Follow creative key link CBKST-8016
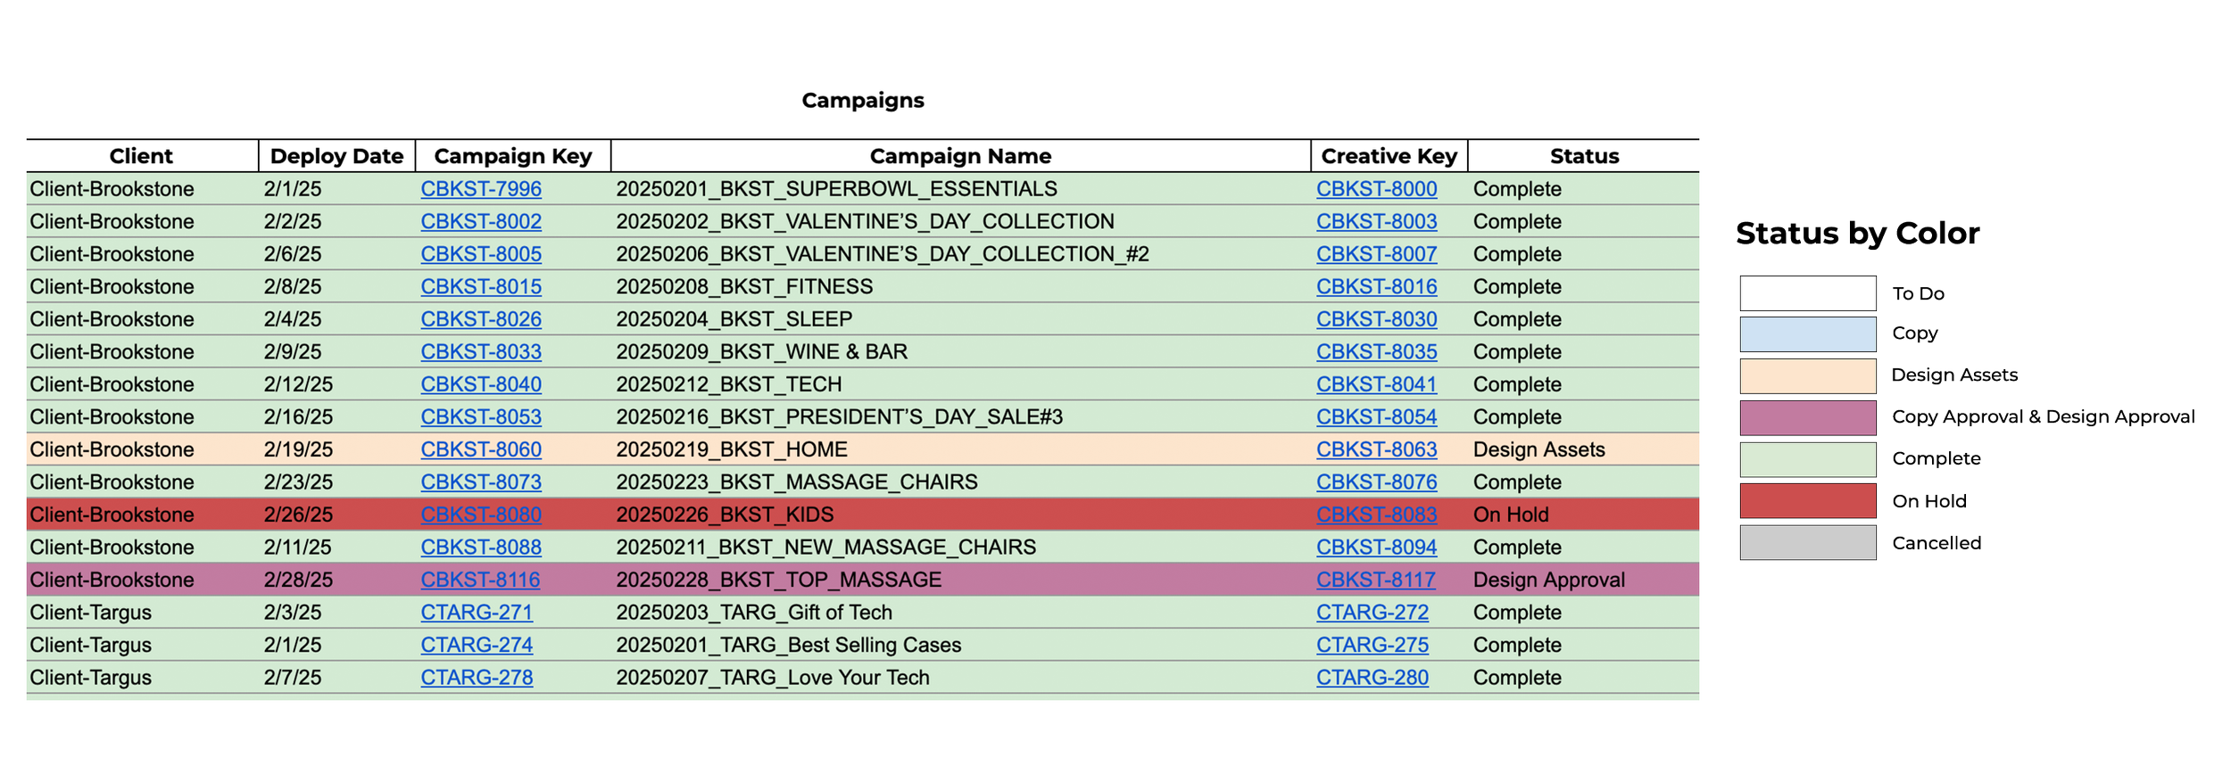The height and width of the screenshot is (774, 2231). [x=1377, y=286]
